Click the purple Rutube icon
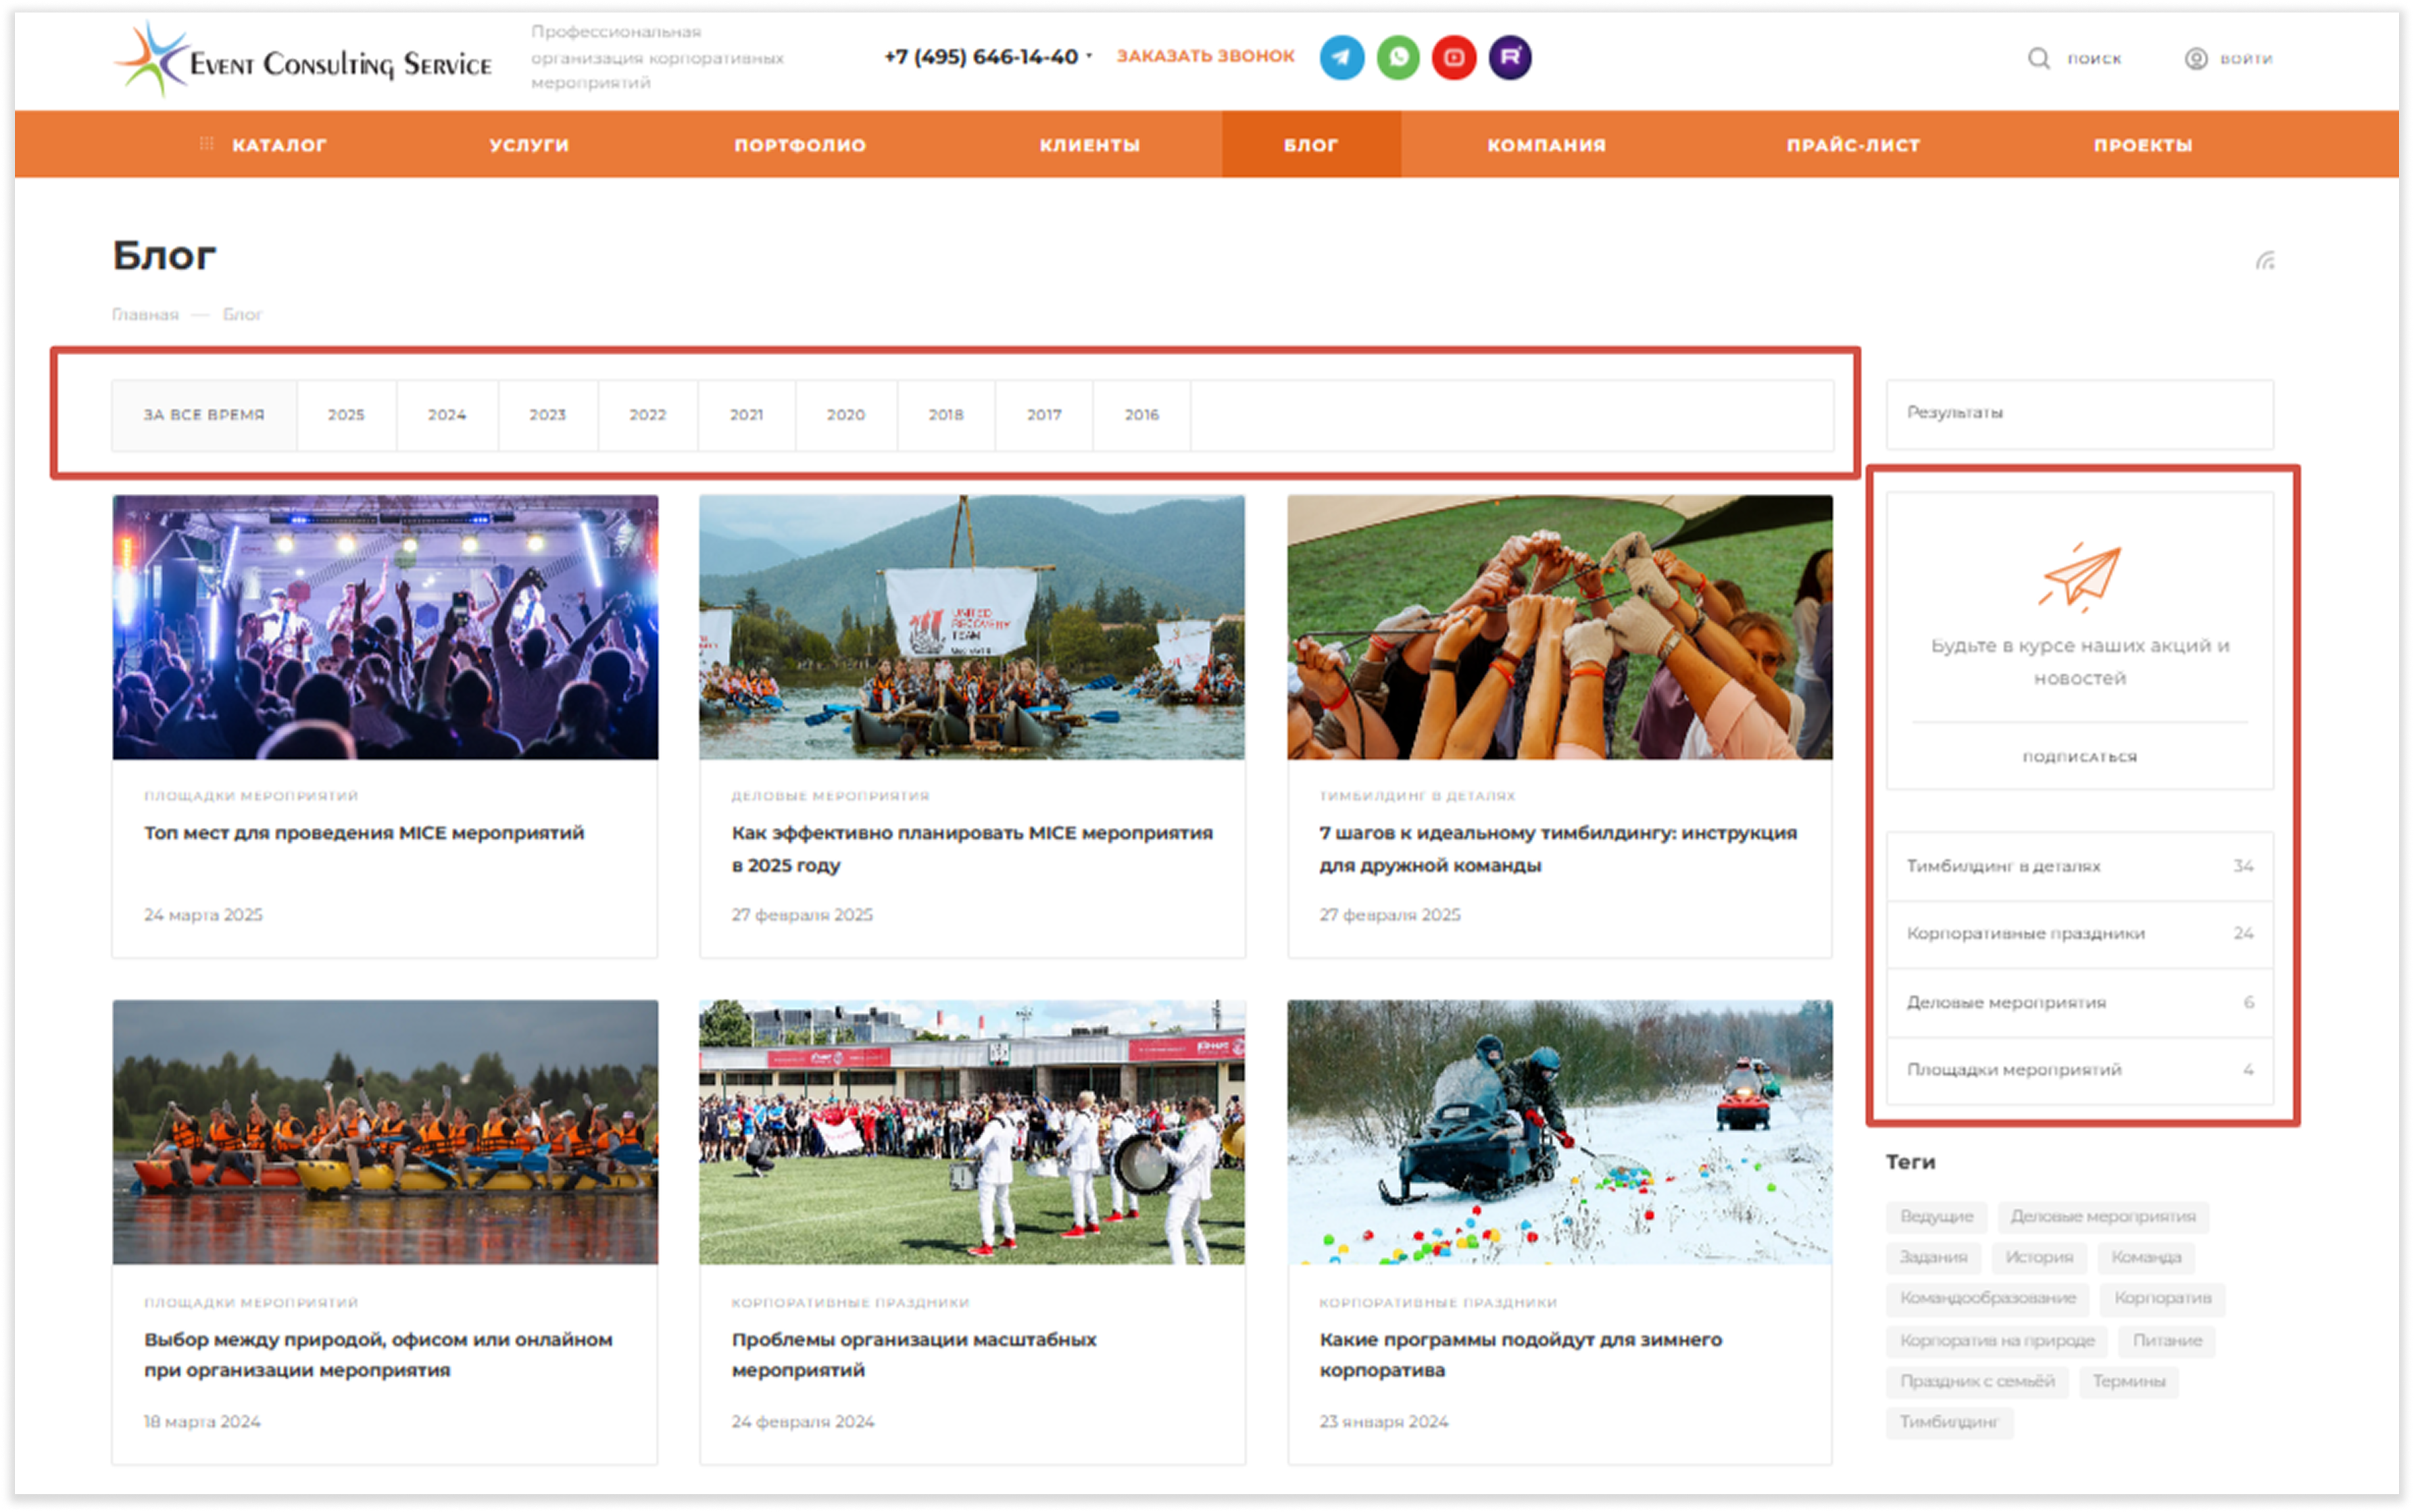This screenshot has height=1512, width=2414. click(1510, 57)
